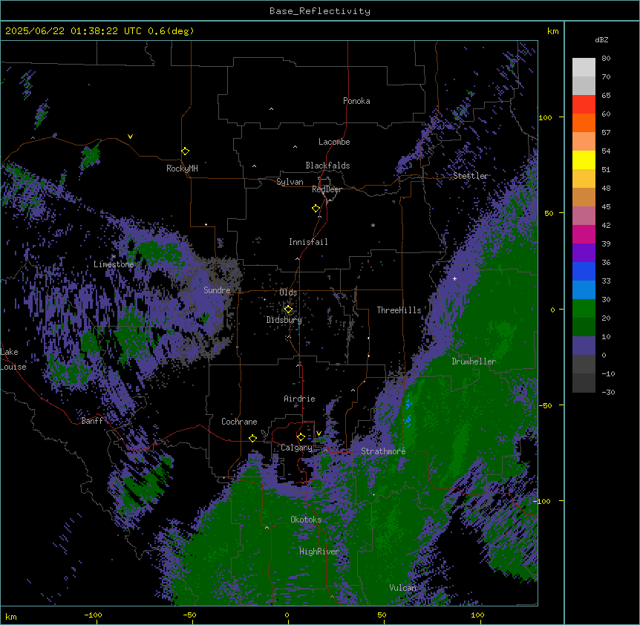640x625 pixels.
Task: Click the Sylvan label
Action: click(x=290, y=182)
